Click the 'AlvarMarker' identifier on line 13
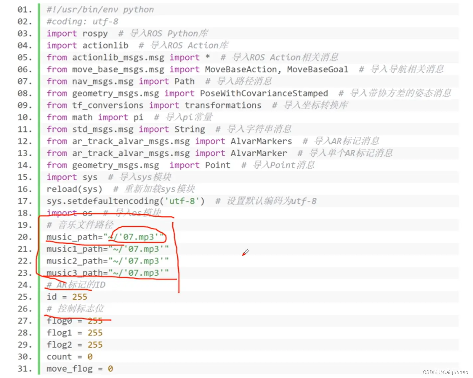473x378 pixels. pyautogui.click(x=259, y=153)
